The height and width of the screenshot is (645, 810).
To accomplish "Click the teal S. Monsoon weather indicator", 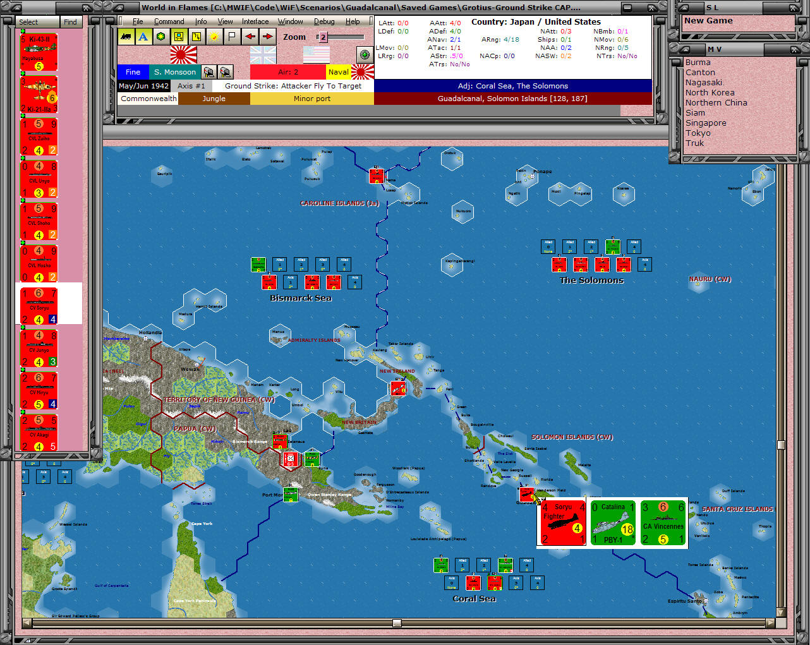I will [175, 72].
